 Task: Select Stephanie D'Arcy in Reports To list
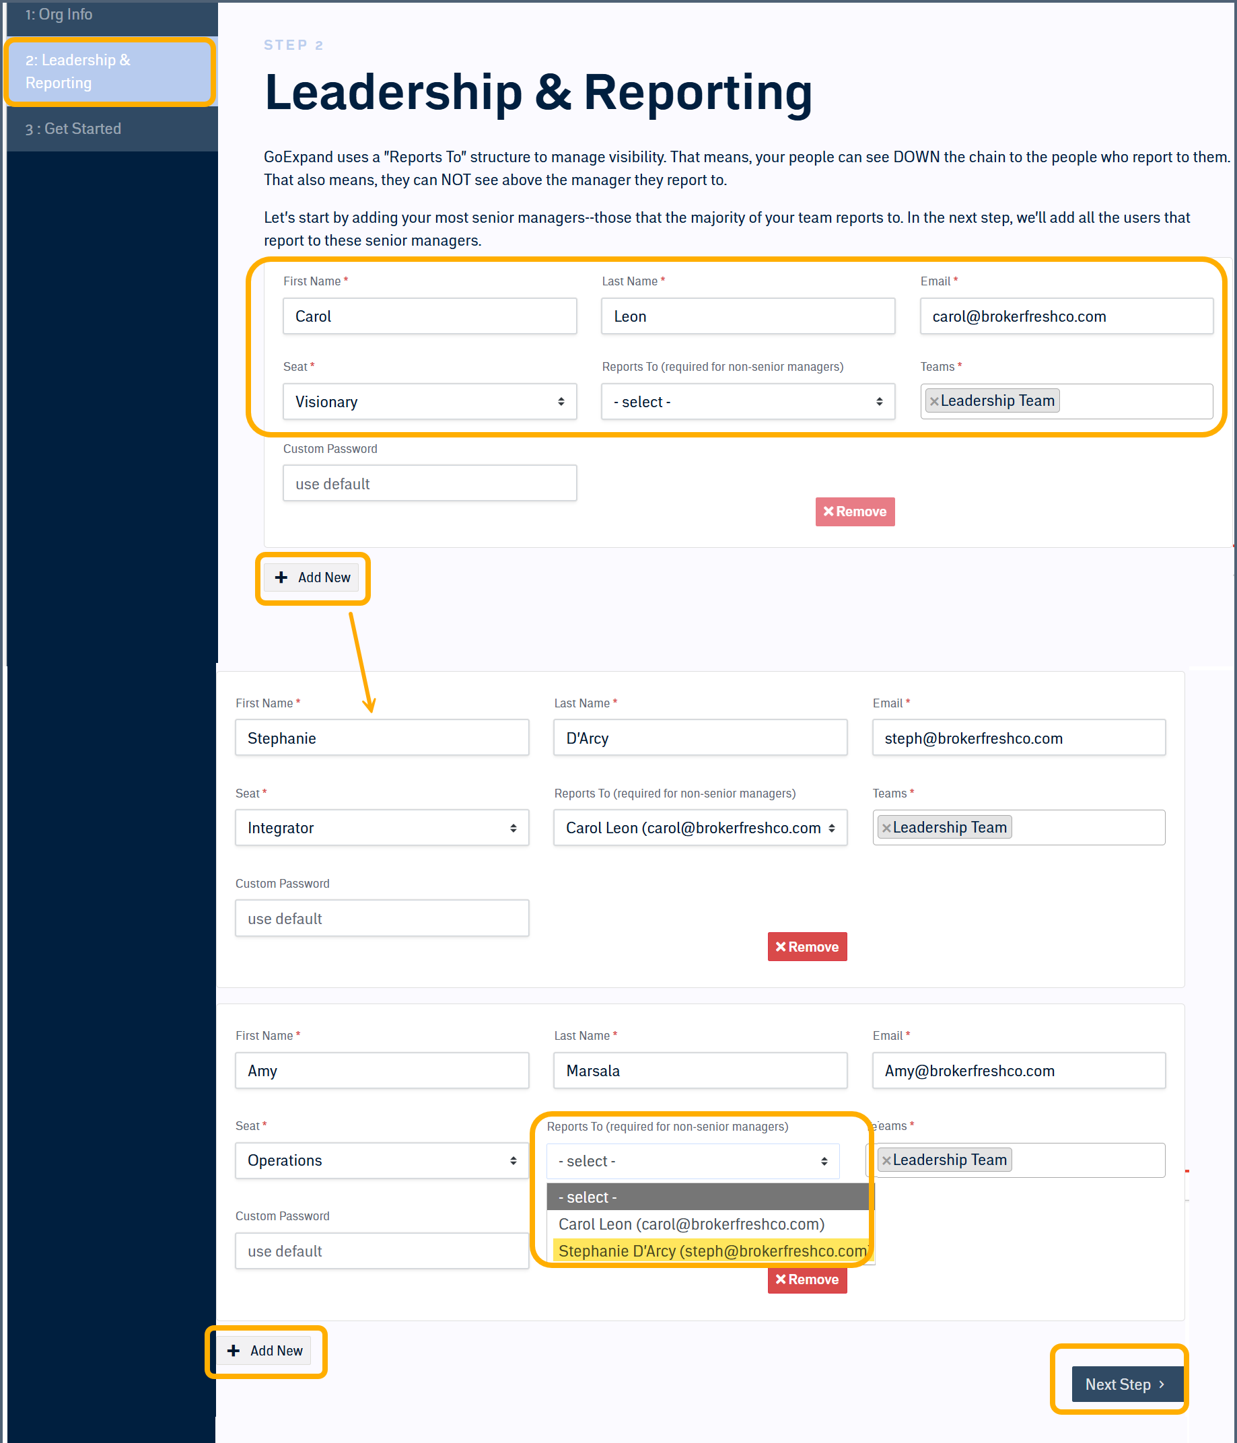click(x=711, y=1251)
